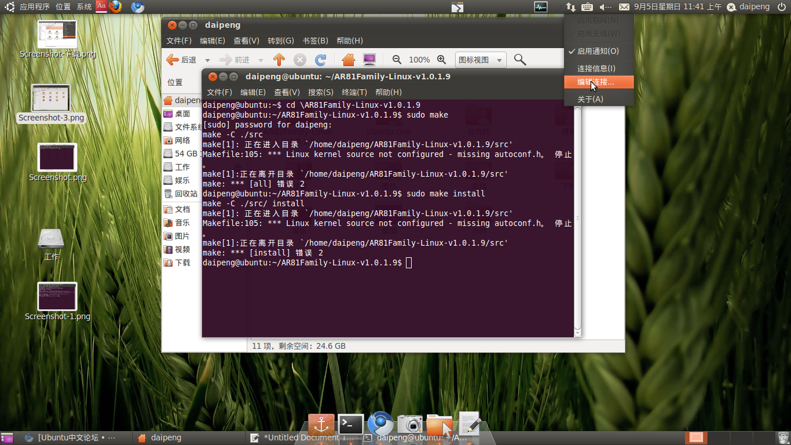This screenshot has width=791, height=445.
Task: Click system monitor graph panel icon
Action: click(541, 7)
